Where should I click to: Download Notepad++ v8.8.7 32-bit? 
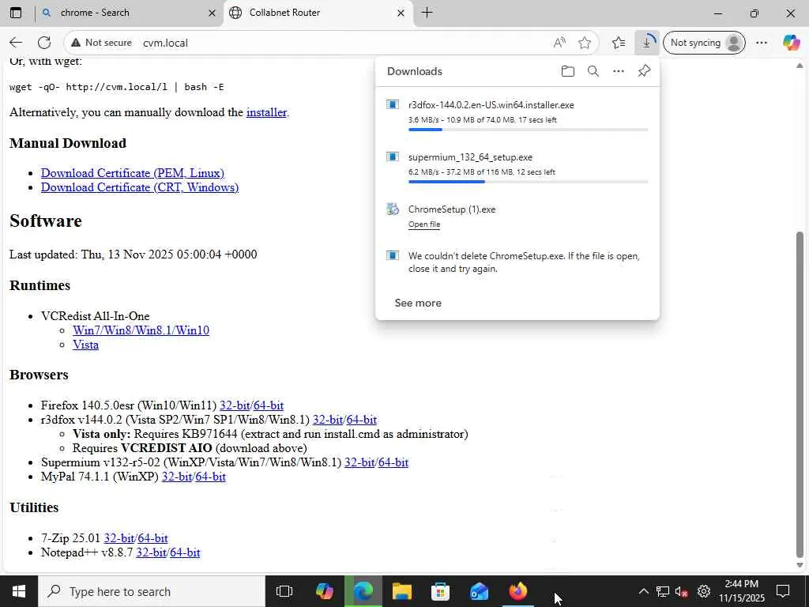click(151, 552)
